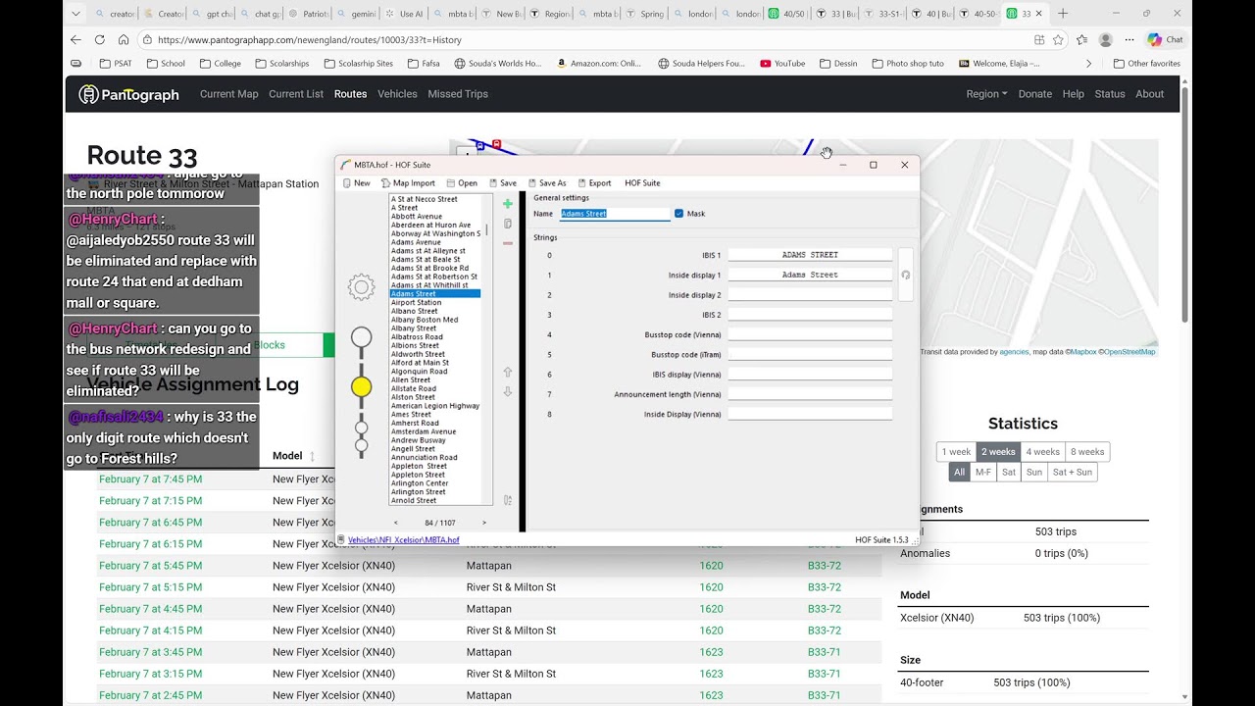Click Save As in HOF Suite toolbar
Viewport: 1255px width, 706px height.
[547, 183]
